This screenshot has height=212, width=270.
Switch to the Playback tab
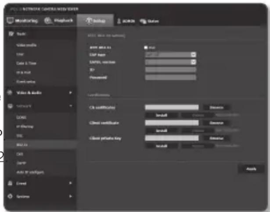coord(59,21)
